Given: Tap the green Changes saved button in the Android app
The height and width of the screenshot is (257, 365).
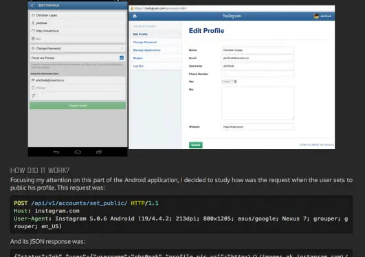Looking at the screenshot, I should point(78,105).
